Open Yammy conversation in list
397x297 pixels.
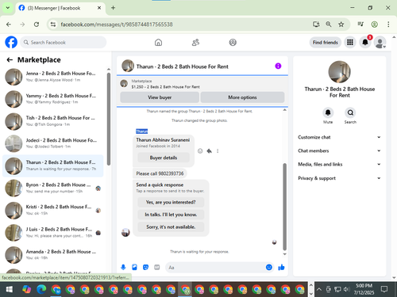point(53,99)
